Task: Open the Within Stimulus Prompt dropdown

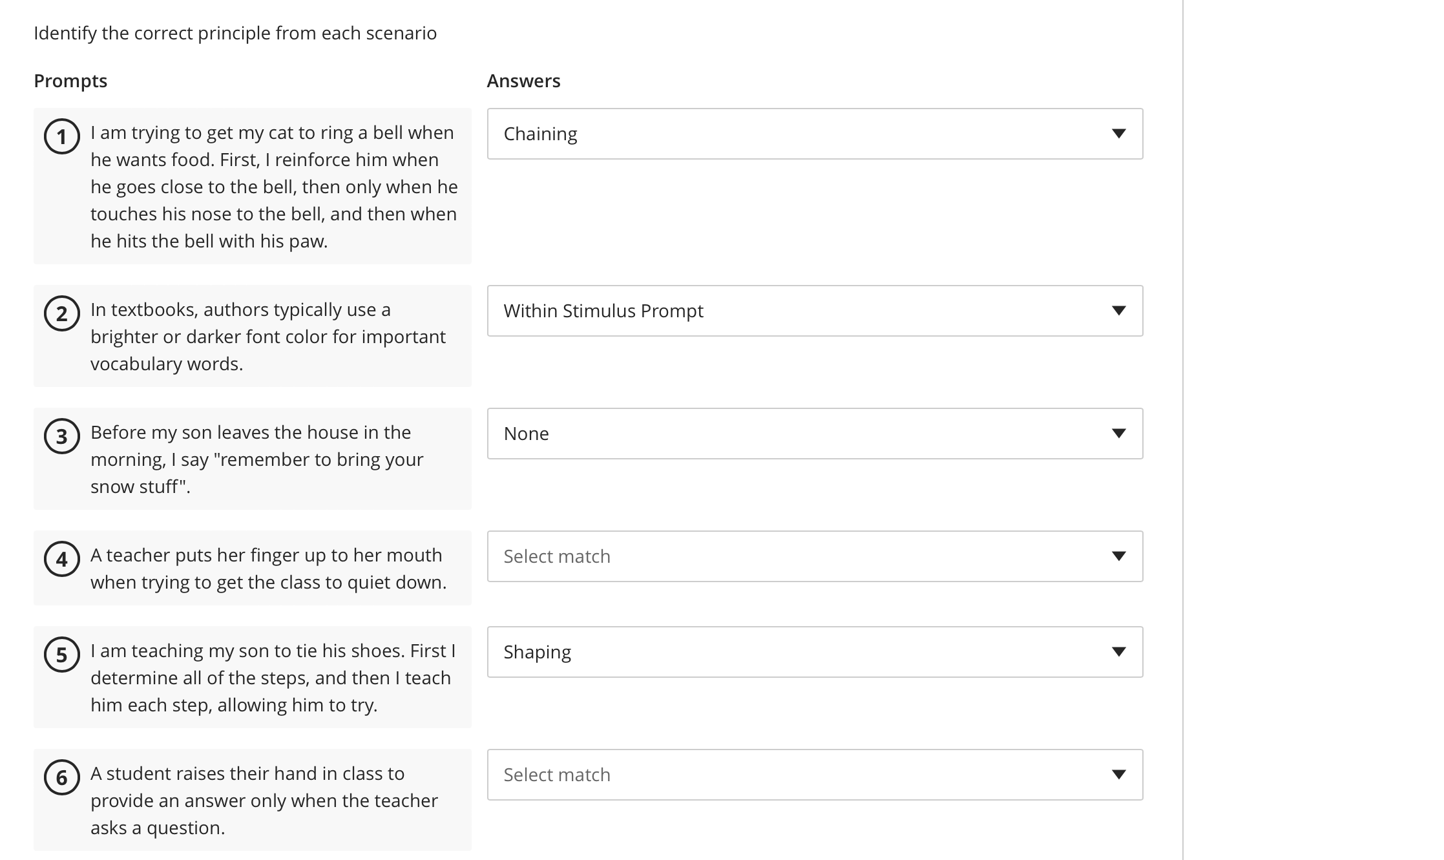Action: click(814, 311)
